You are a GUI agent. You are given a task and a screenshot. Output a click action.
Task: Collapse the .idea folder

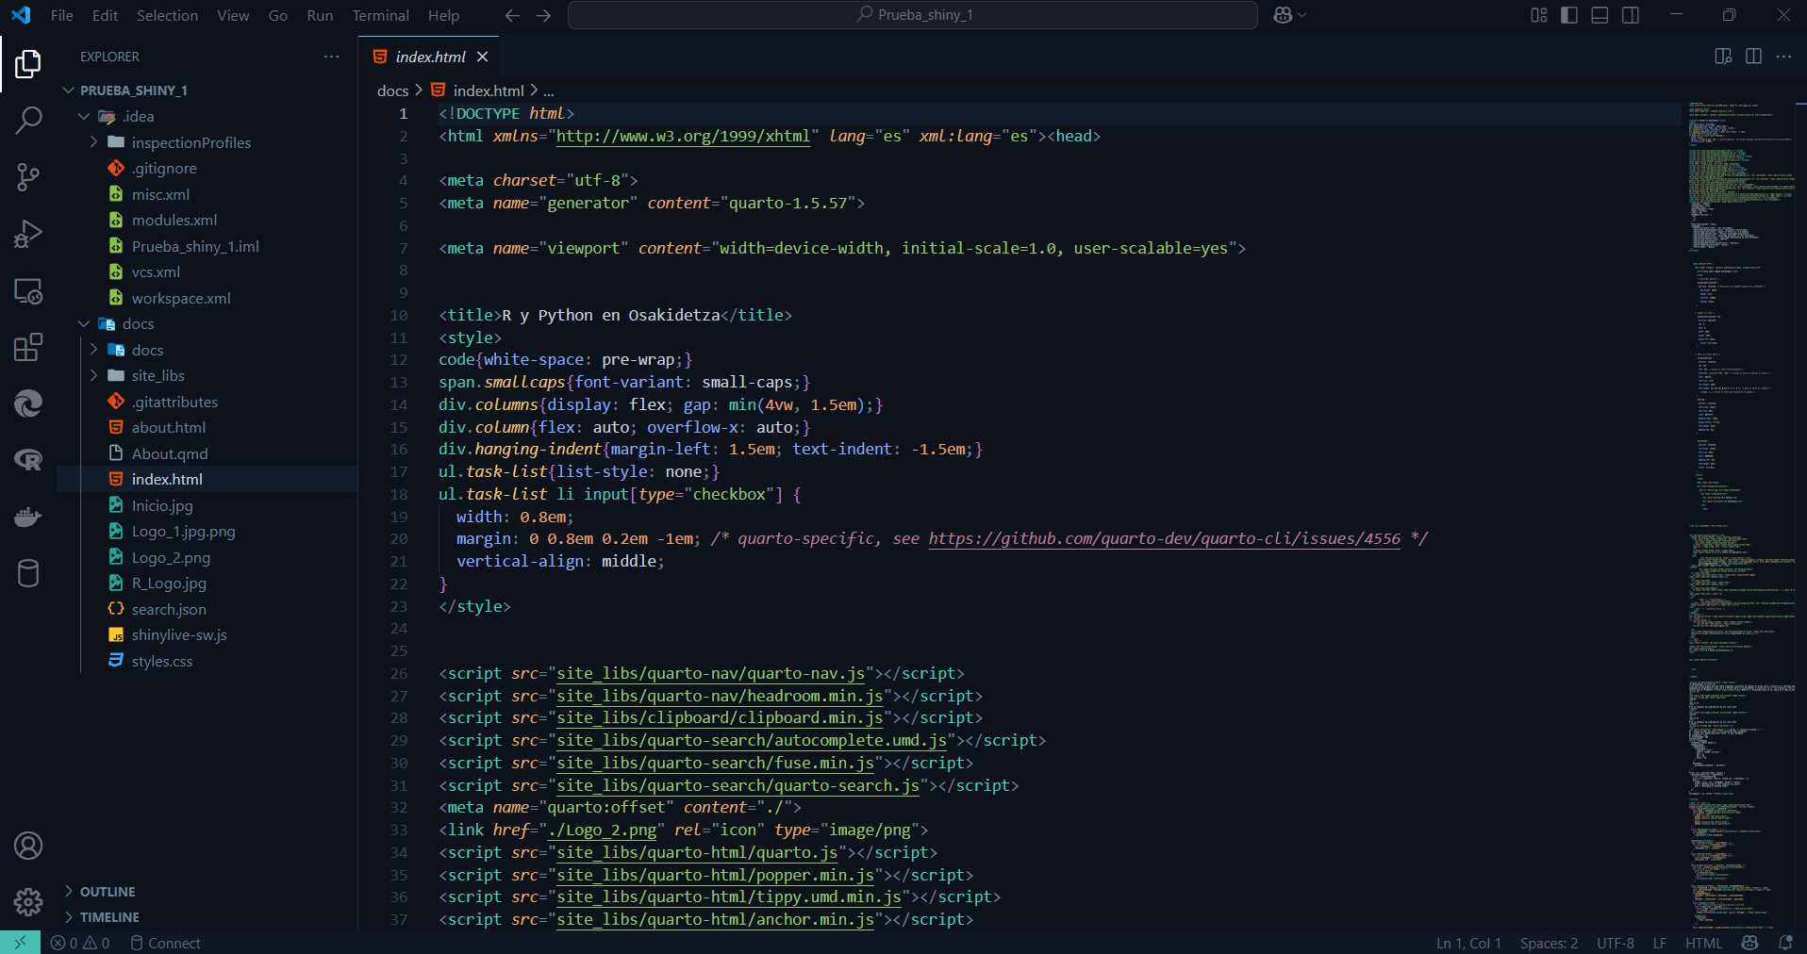pyautogui.click(x=84, y=115)
